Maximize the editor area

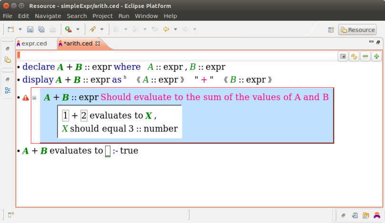(x=378, y=43)
